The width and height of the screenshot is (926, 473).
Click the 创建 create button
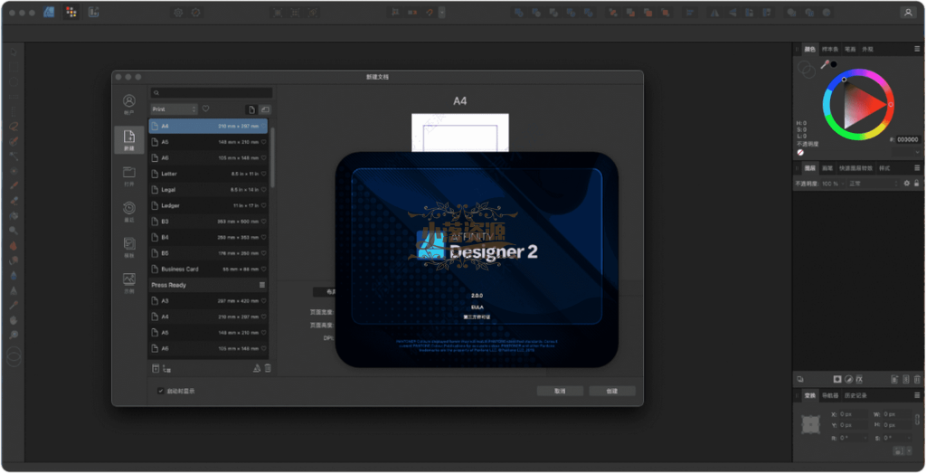coord(612,391)
